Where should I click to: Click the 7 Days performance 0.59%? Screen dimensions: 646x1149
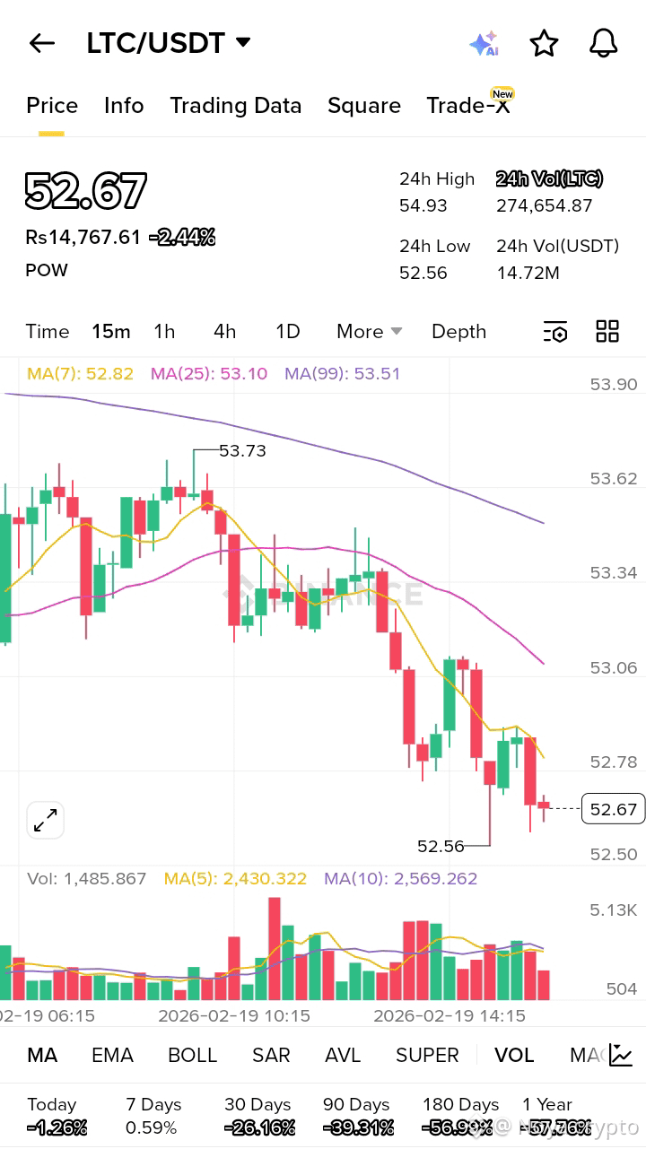[152, 1127]
